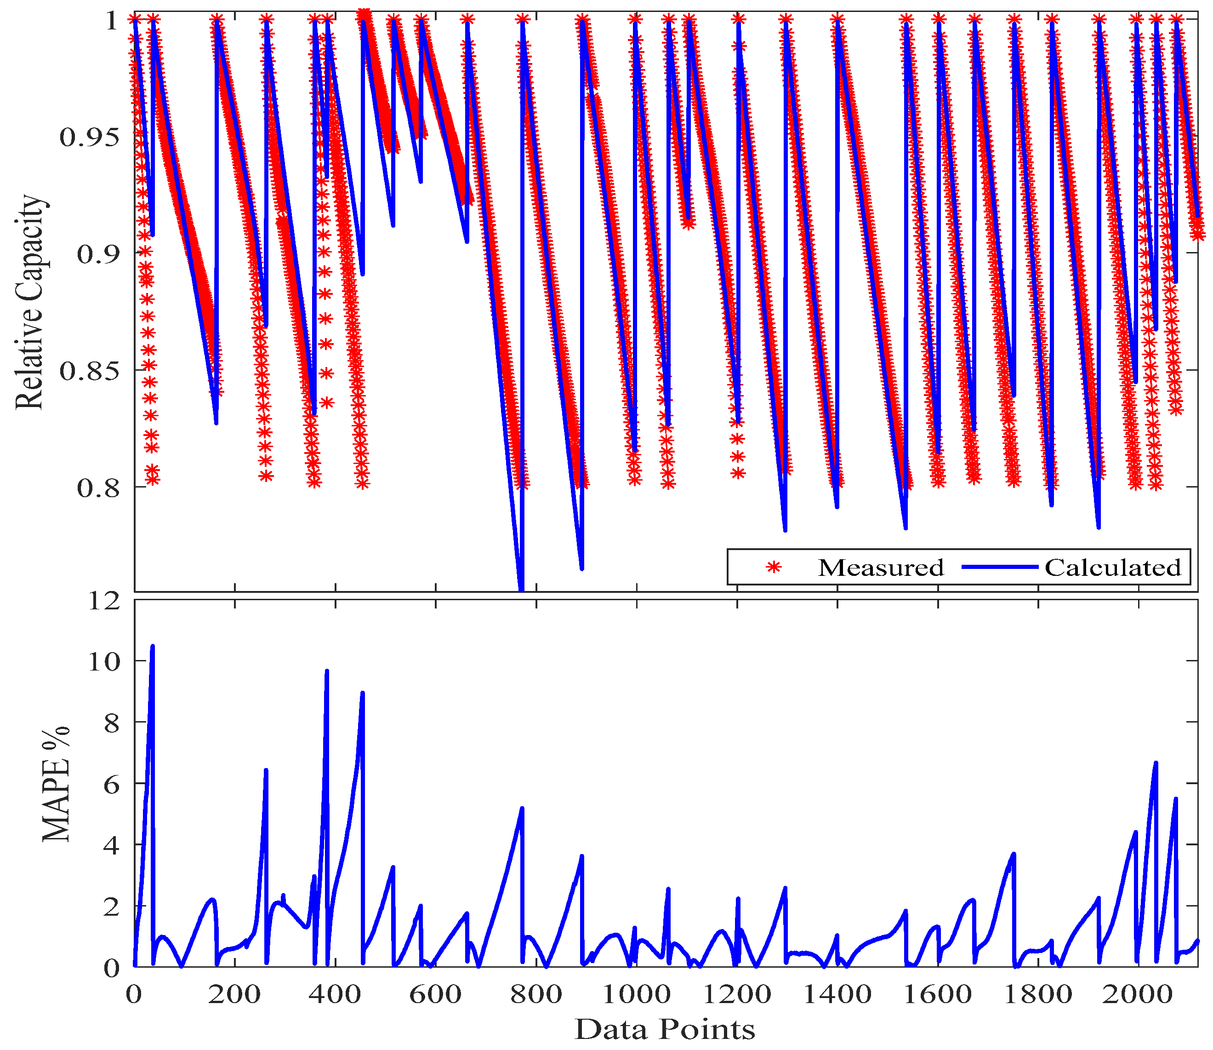The image size is (1213, 1050).
Task: Click the highest MAPE peak above 10
Action: point(153,647)
